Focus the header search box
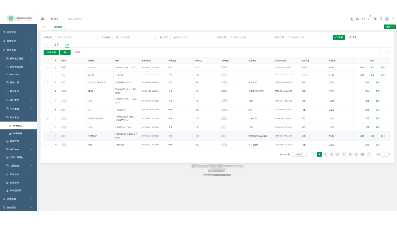This screenshot has width=397, height=225. (x=75, y=19)
